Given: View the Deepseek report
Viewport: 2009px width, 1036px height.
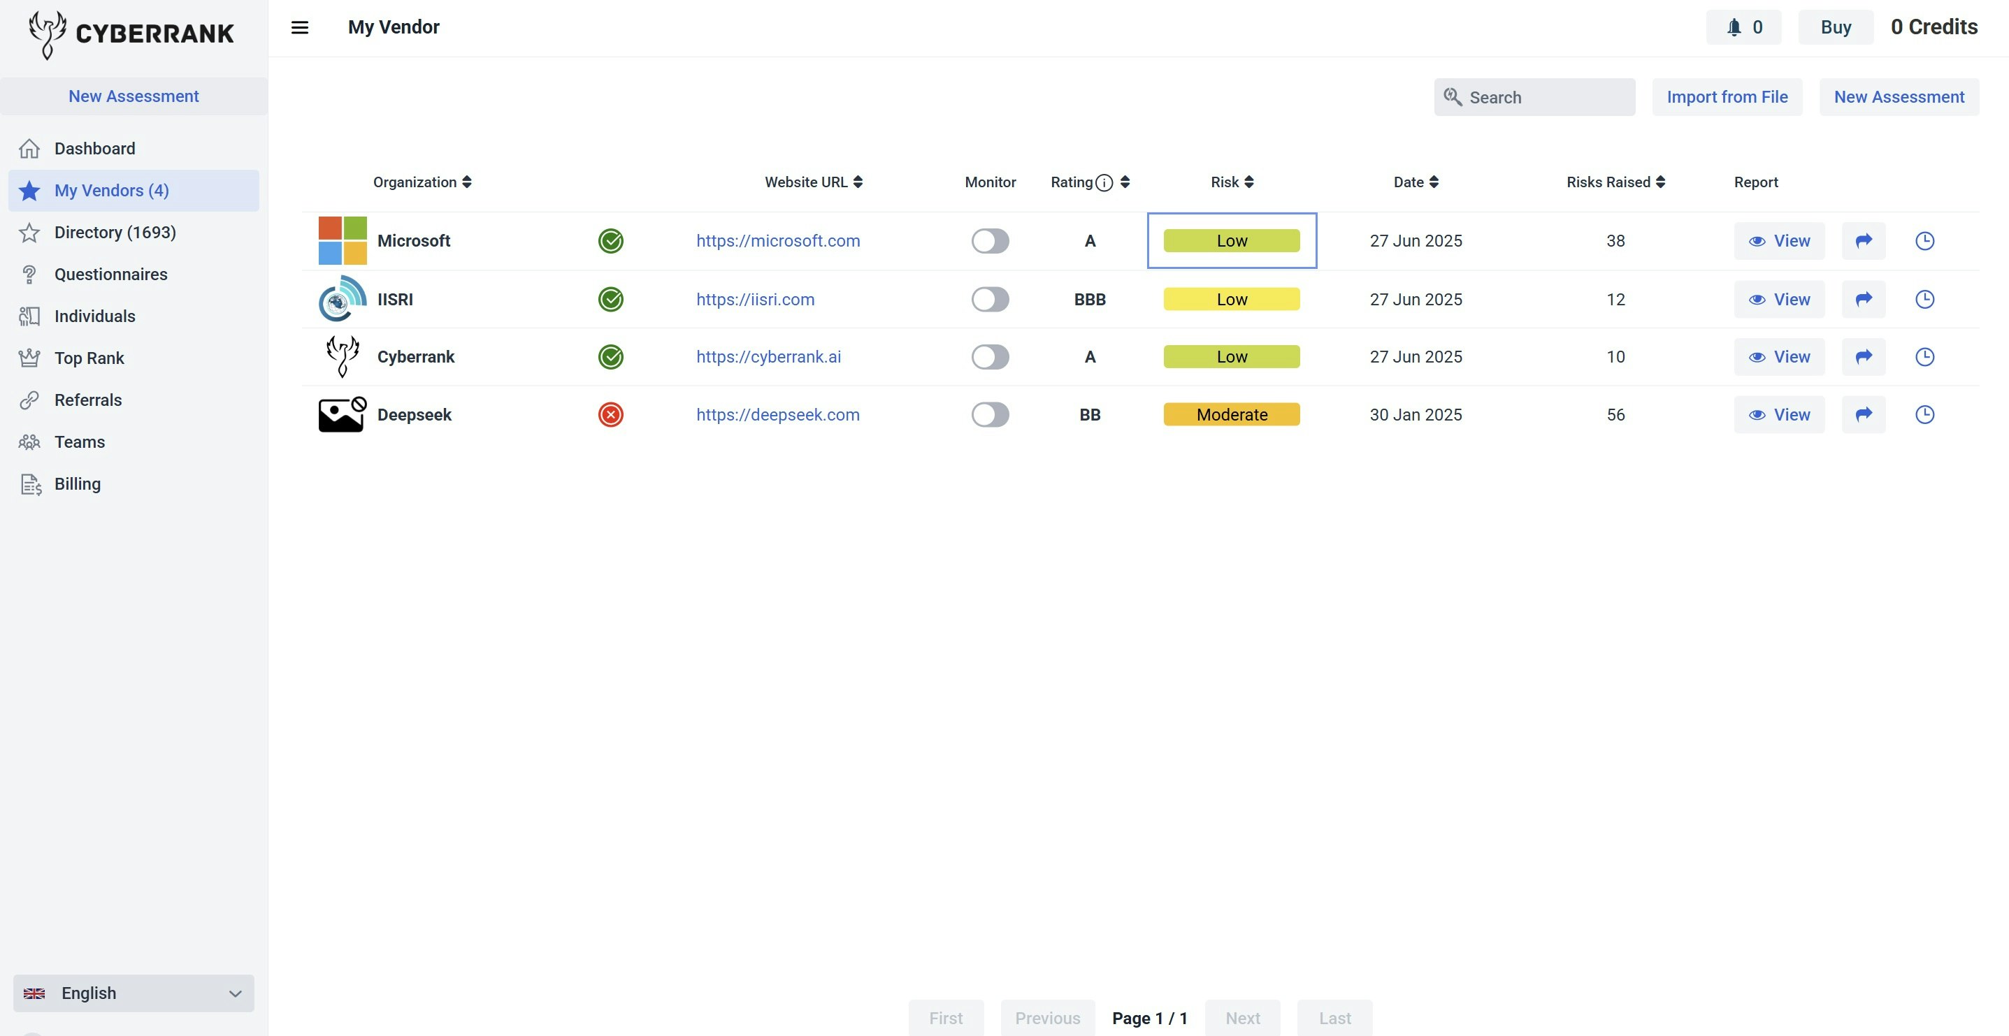Looking at the screenshot, I should coord(1779,415).
